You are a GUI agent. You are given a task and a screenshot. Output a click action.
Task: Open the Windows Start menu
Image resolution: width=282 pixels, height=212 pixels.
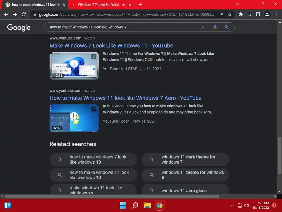tap(123, 205)
